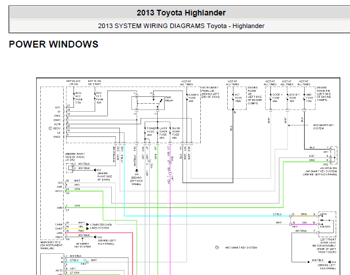Select the RH RR DOOR FUSE label
The image size is (350, 275).
coord(176,133)
